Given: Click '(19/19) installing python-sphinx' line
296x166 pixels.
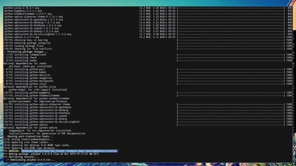Looking at the screenshot, I should [x=25, y=125].
